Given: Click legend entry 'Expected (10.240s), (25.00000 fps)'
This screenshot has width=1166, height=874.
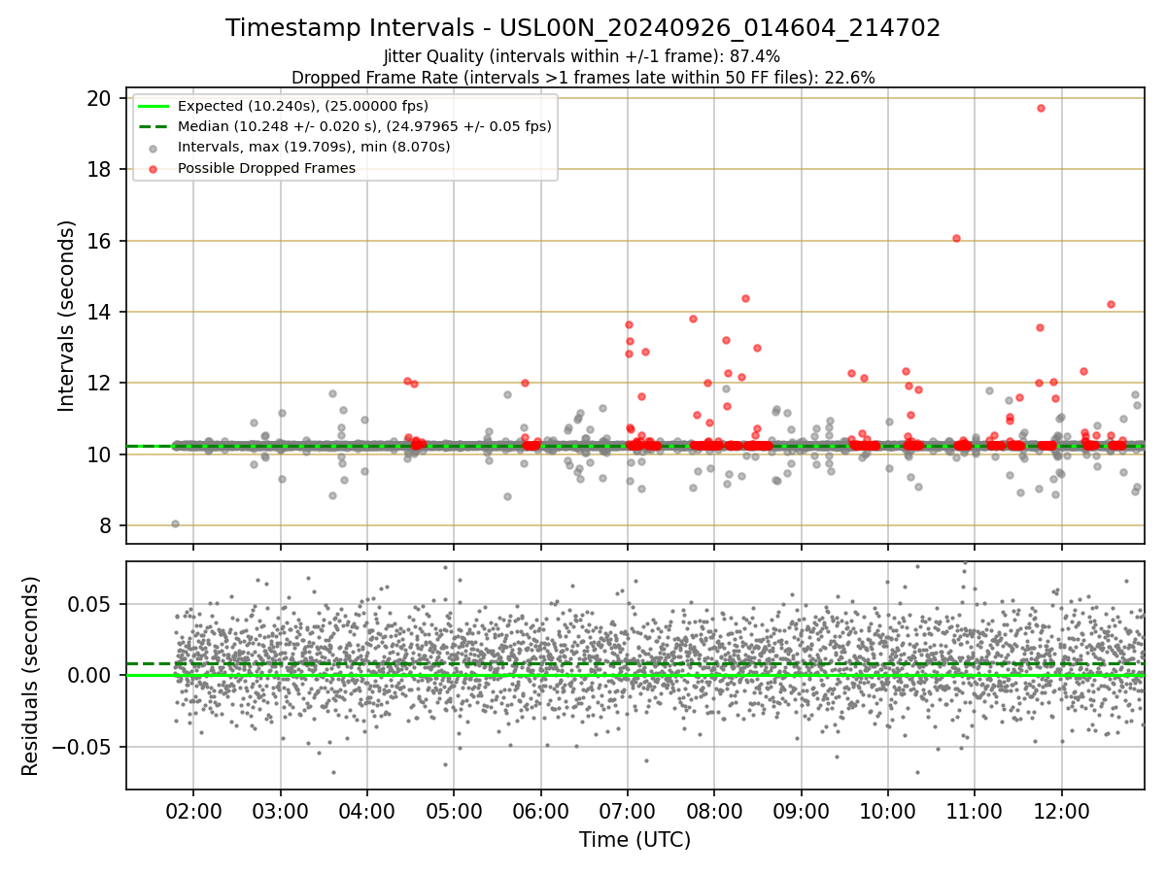Looking at the screenshot, I should pos(303,106).
